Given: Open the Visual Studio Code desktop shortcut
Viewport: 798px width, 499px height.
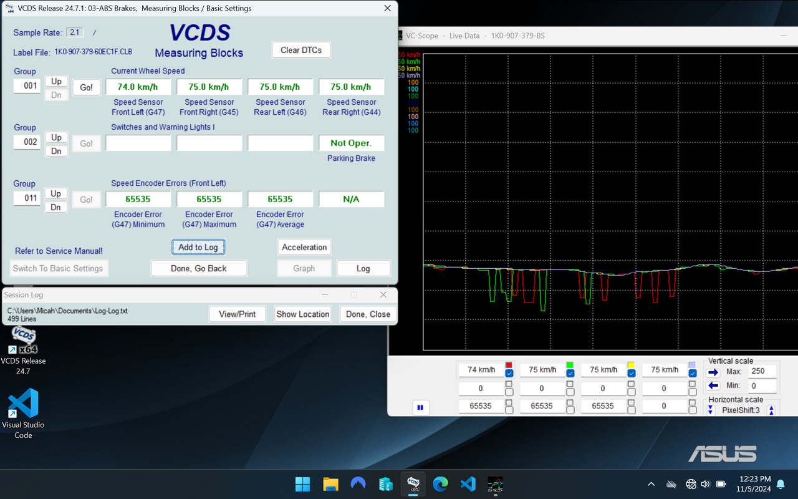Looking at the screenshot, I should coord(23,414).
